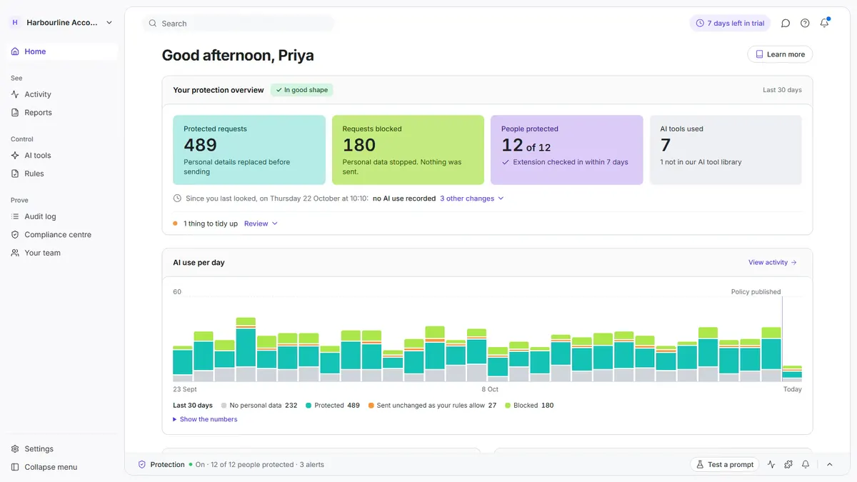Open the Protected requests card
This screenshot has width=857, height=482.
point(249,150)
